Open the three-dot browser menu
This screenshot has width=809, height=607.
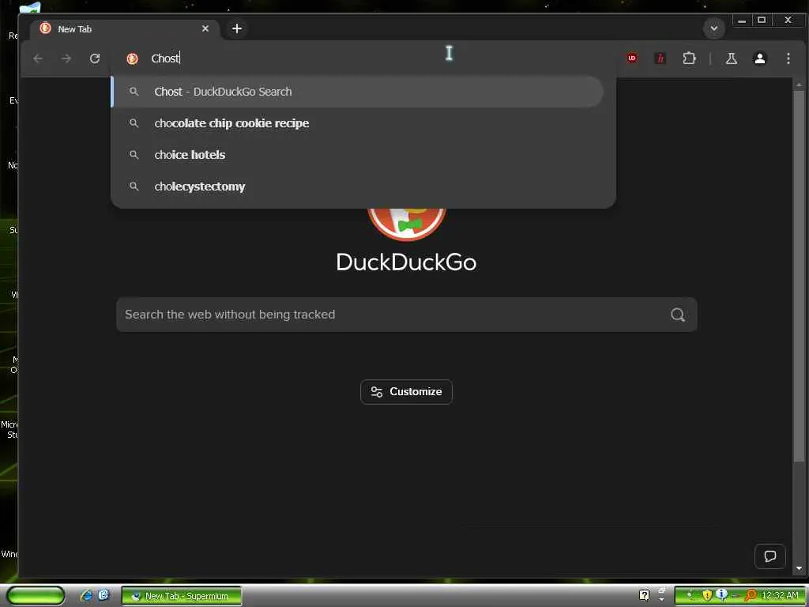[788, 58]
